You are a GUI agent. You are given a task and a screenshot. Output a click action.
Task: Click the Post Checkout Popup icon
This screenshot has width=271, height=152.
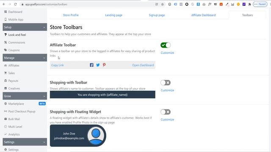[6, 111]
